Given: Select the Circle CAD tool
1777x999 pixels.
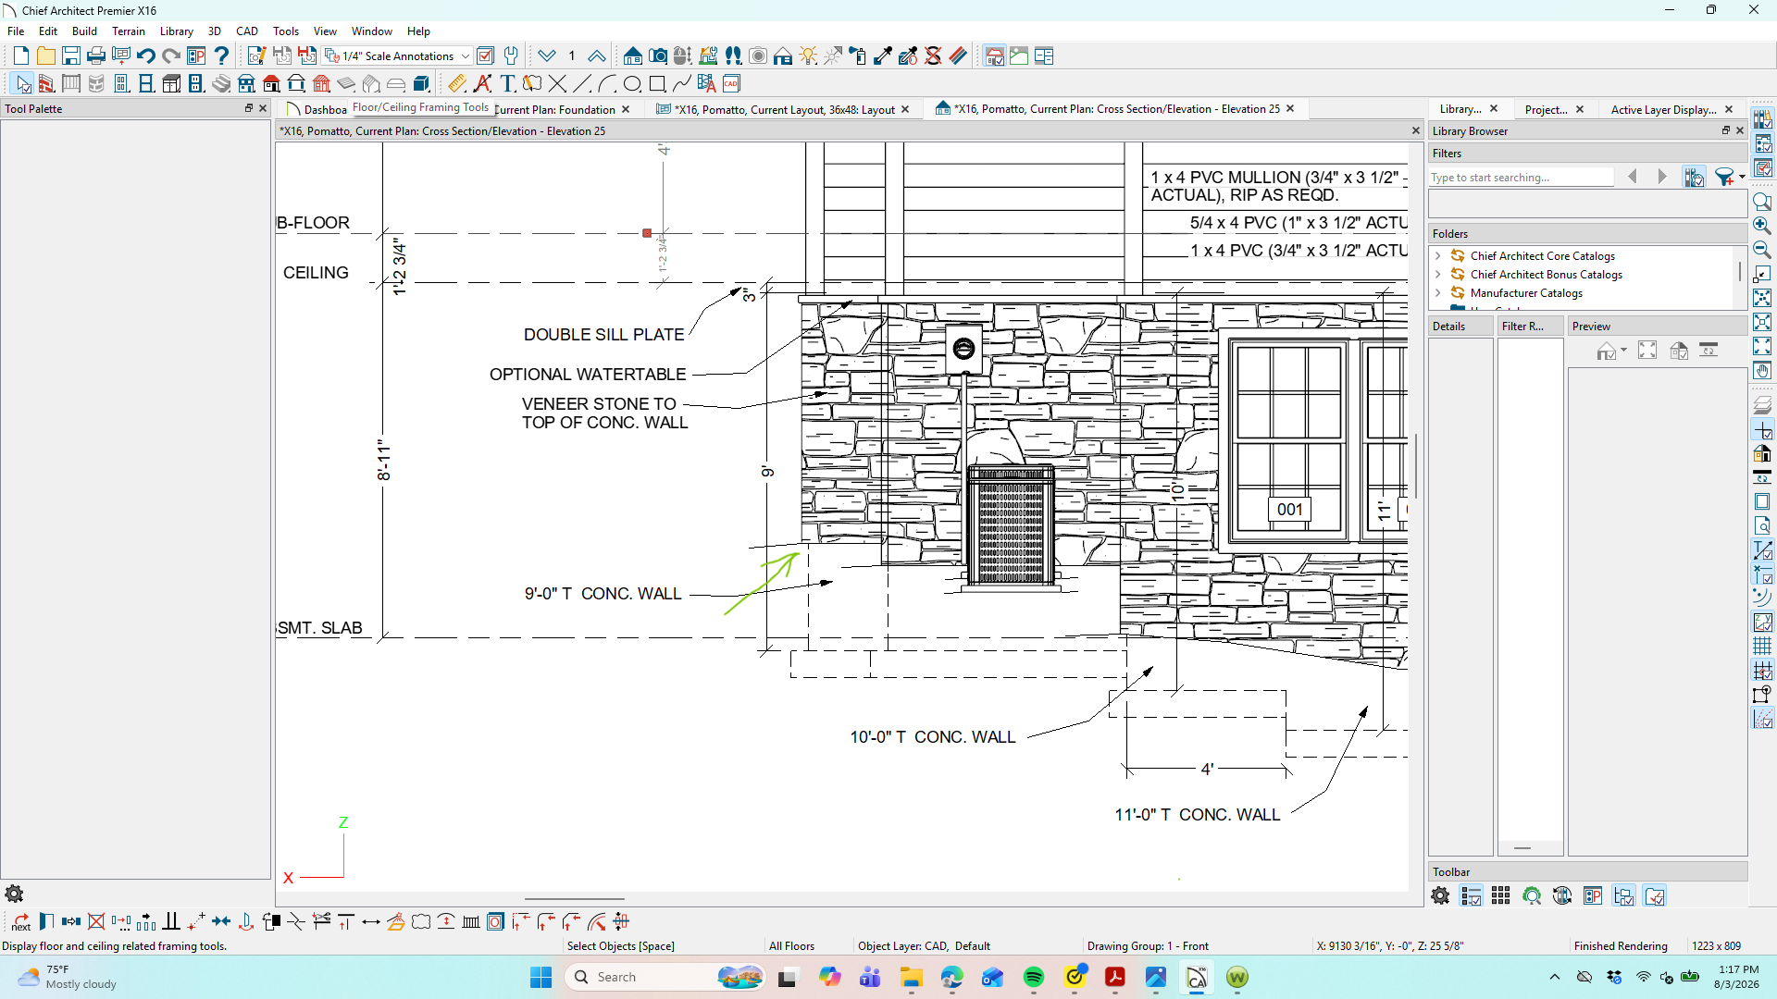Looking at the screenshot, I should [x=632, y=84].
